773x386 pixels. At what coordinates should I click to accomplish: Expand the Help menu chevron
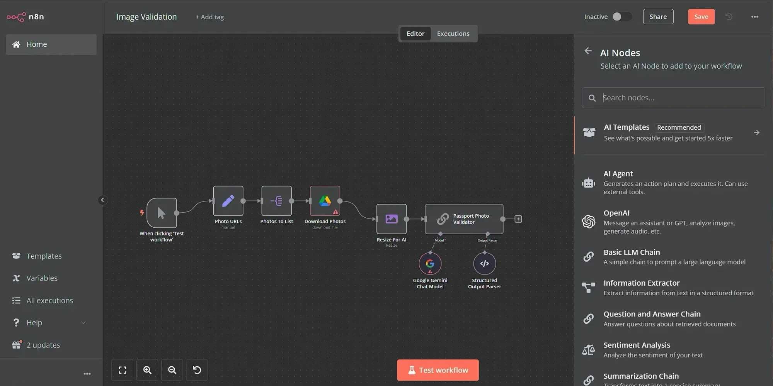(83, 323)
